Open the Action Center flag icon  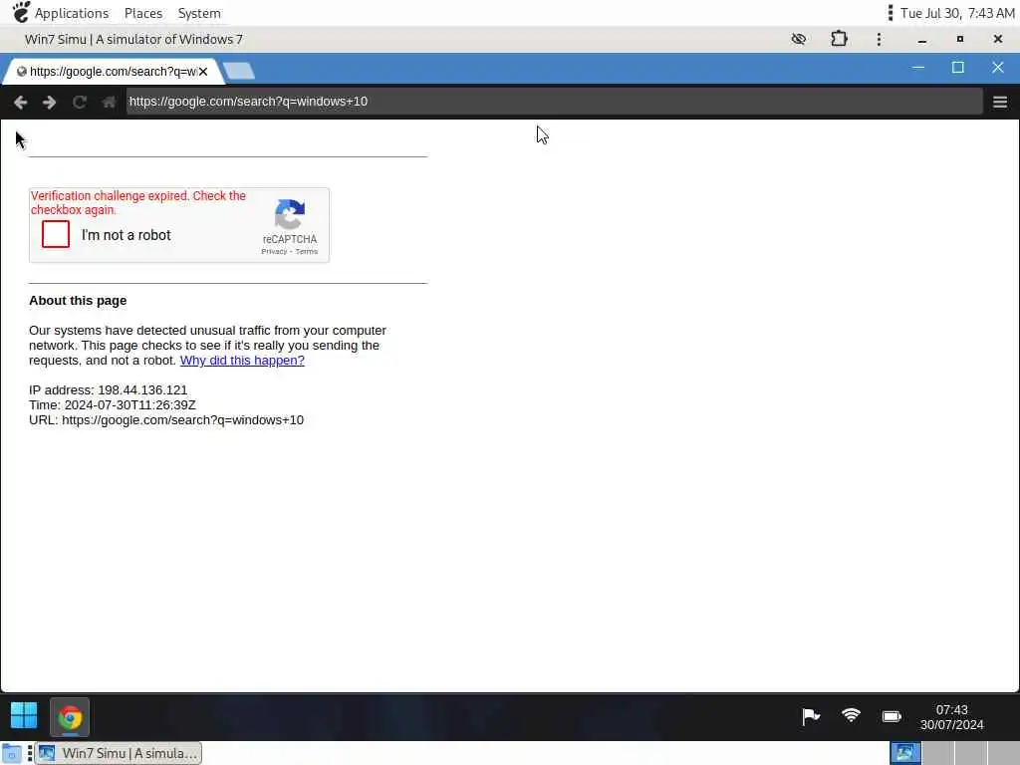click(811, 716)
